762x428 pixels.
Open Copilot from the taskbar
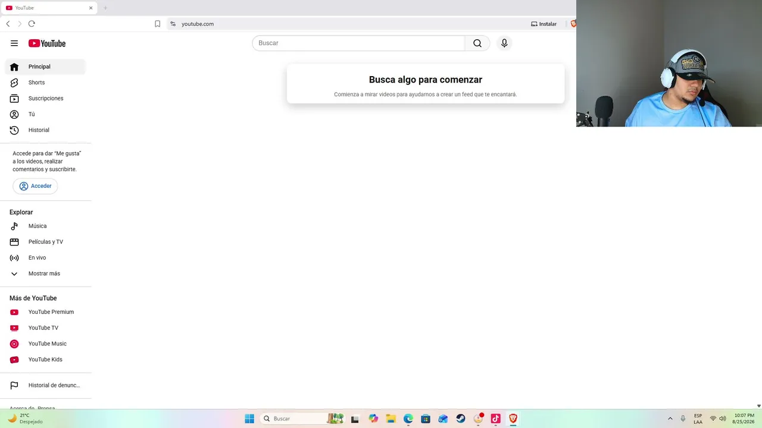(x=373, y=418)
